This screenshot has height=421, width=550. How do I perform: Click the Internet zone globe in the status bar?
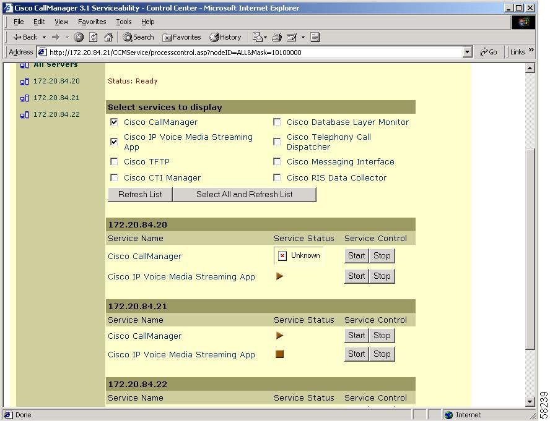click(x=448, y=415)
